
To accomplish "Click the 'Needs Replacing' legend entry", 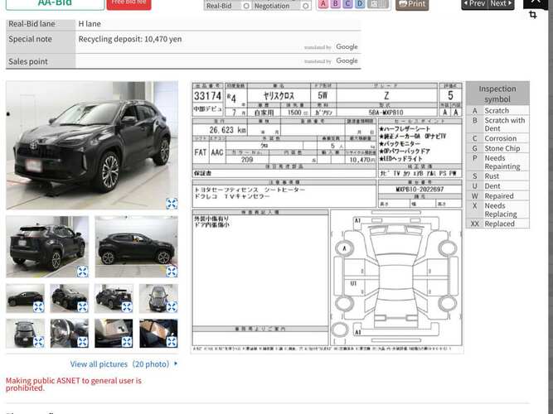I will (501, 209).
